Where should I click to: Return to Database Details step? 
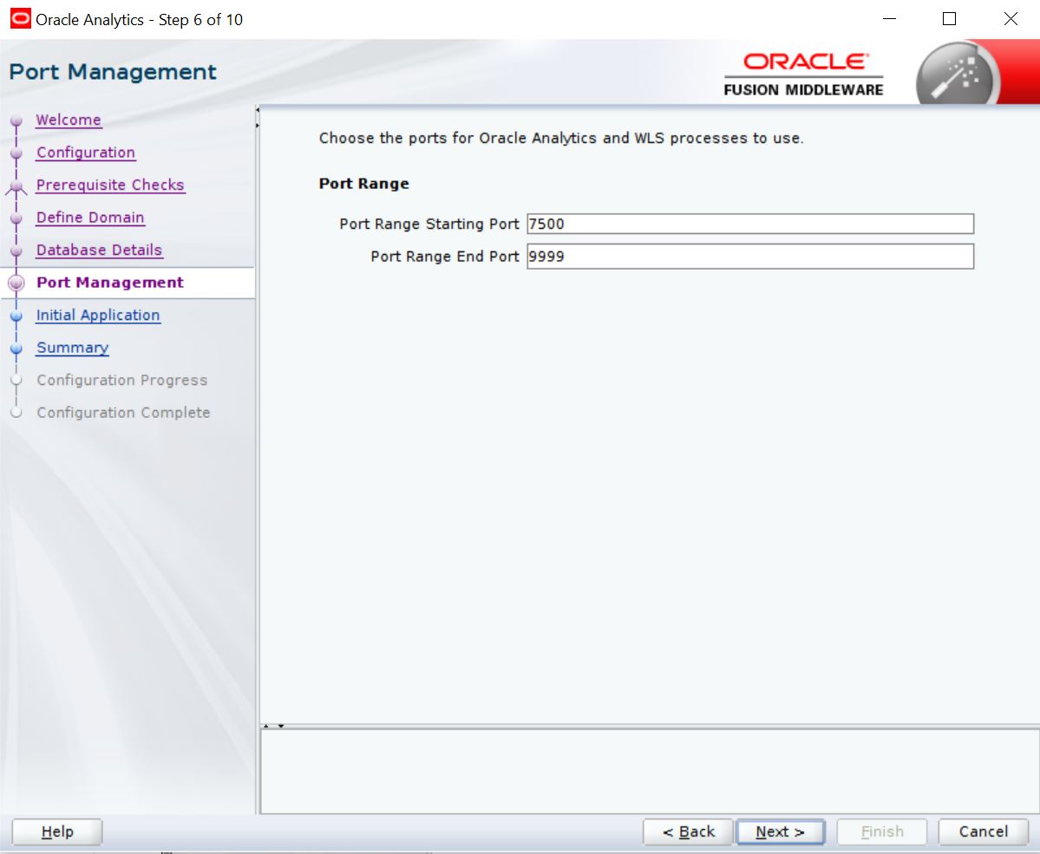[99, 250]
